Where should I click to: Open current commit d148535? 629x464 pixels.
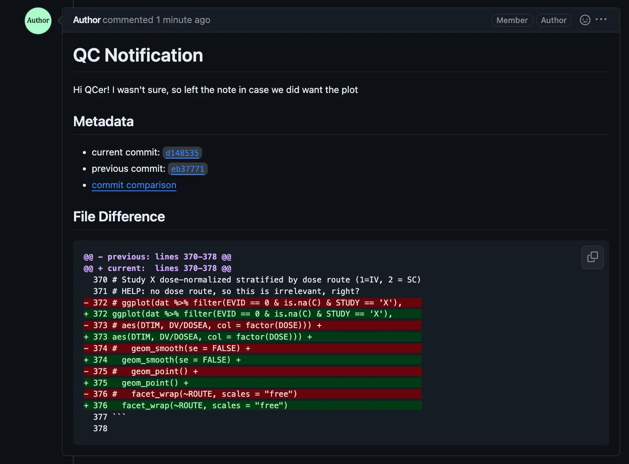point(182,153)
